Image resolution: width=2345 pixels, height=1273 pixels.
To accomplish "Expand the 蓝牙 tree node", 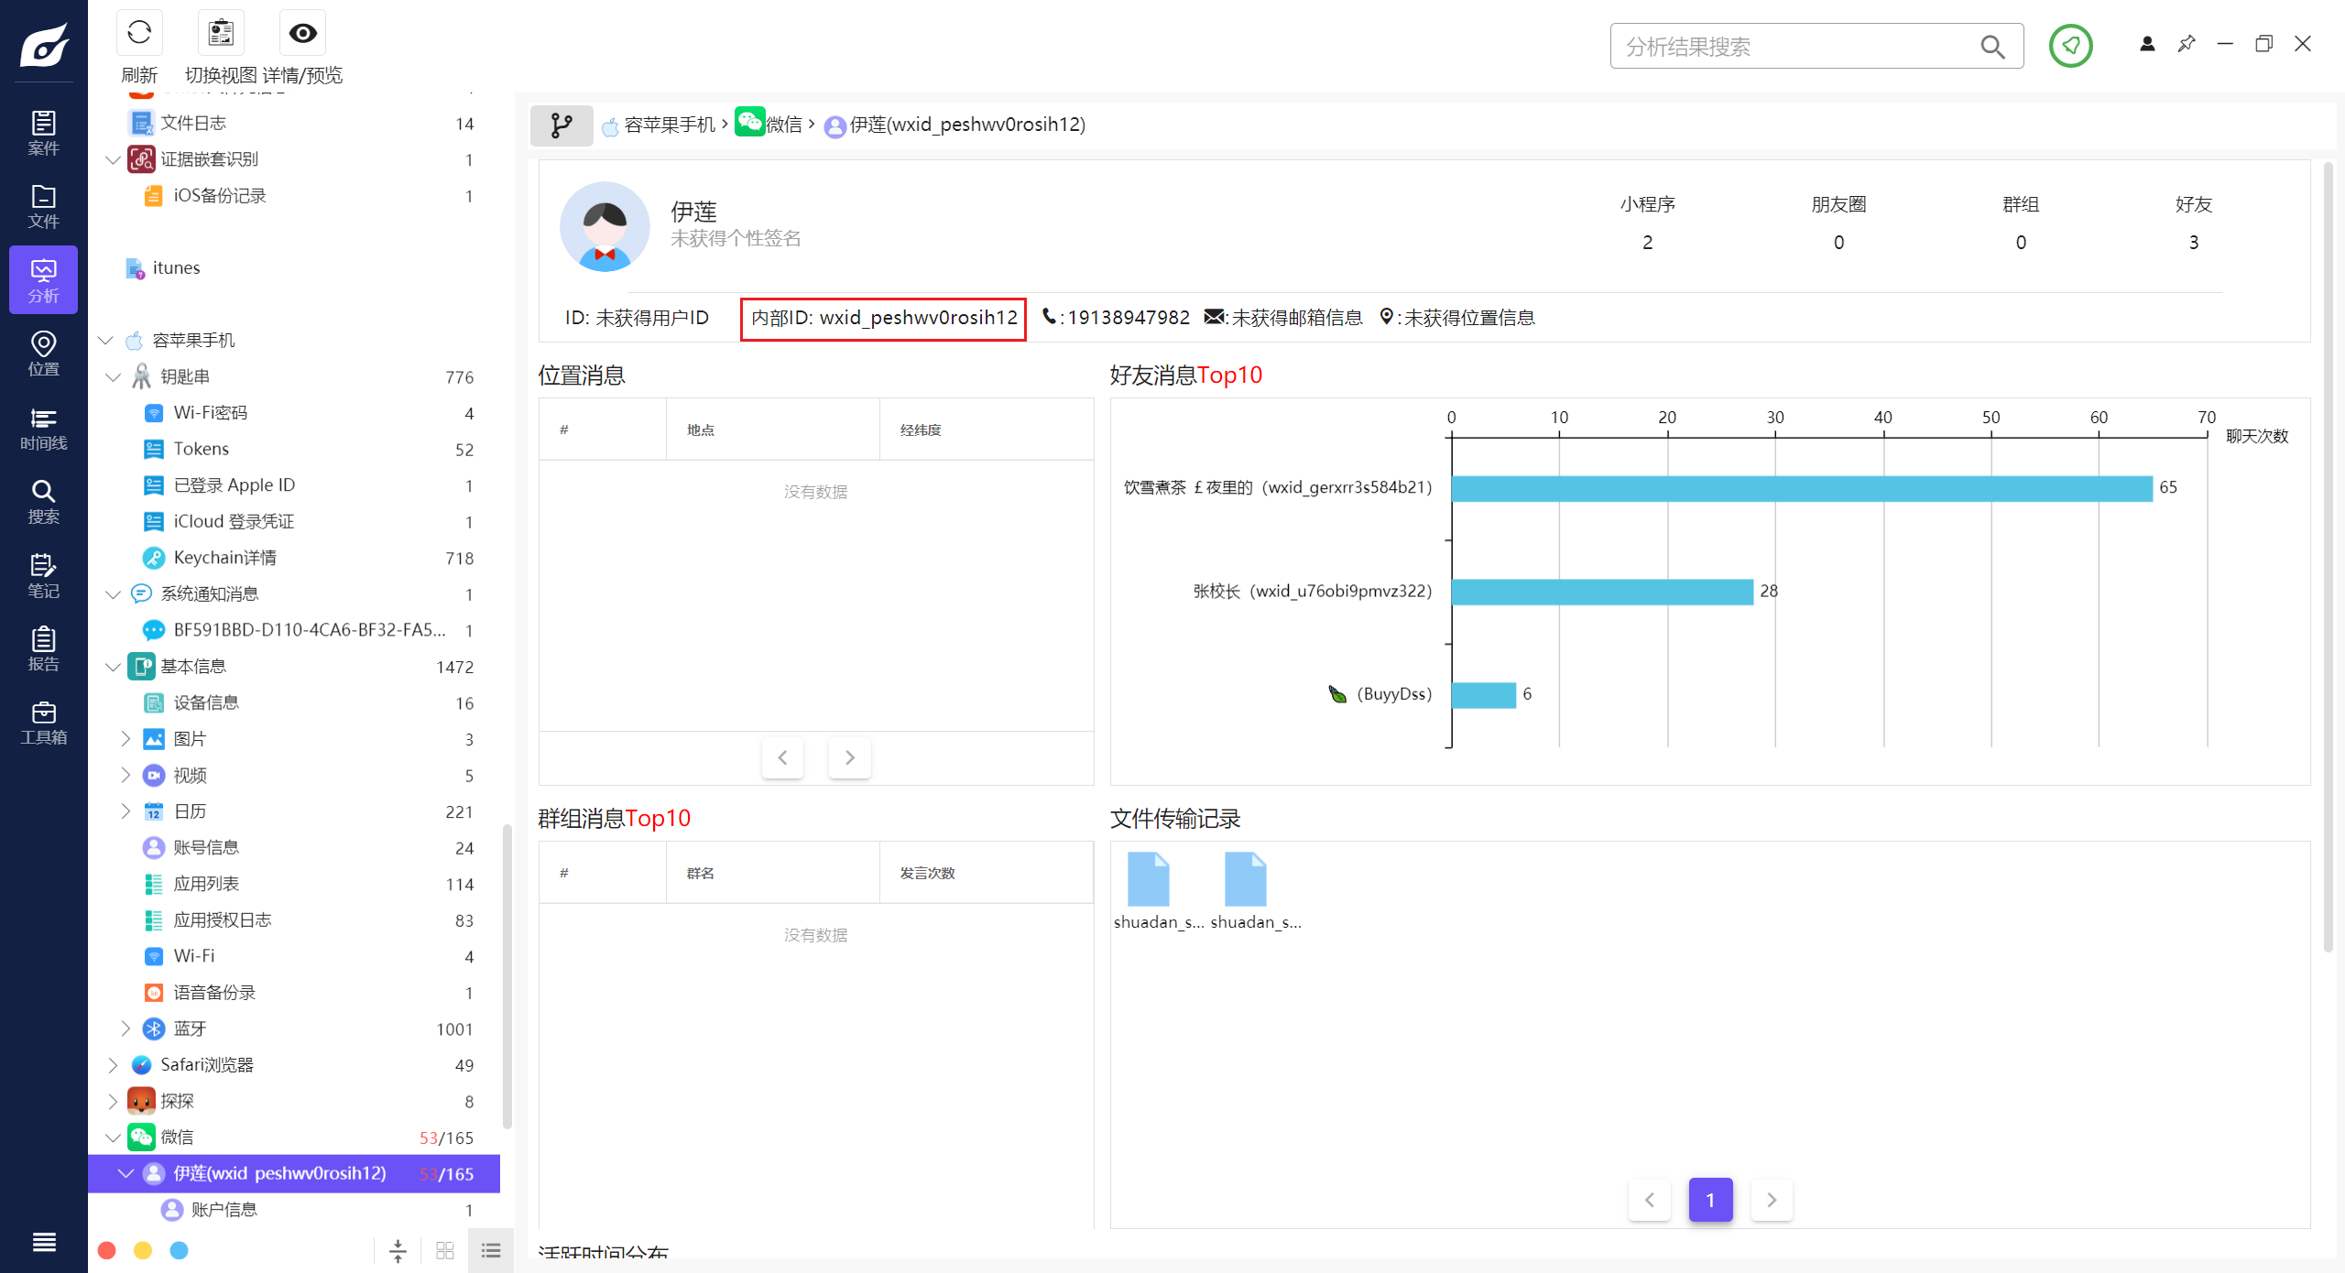I will [125, 1028].
